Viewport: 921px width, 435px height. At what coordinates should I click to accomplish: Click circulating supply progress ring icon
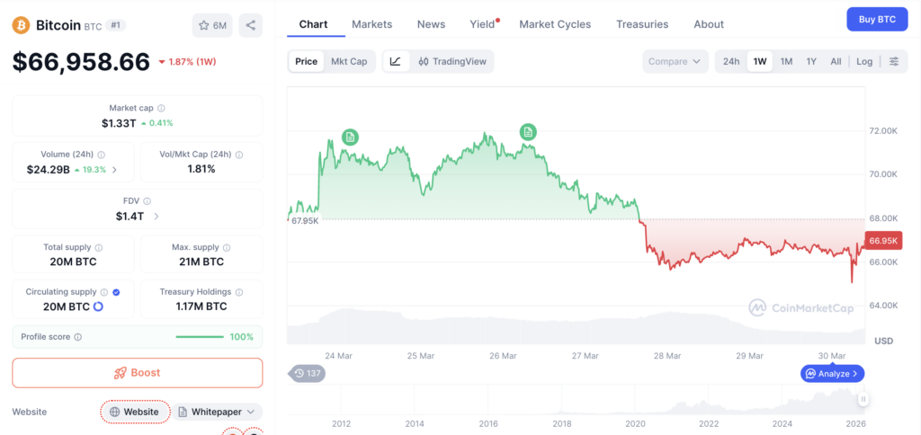(99, 306)
